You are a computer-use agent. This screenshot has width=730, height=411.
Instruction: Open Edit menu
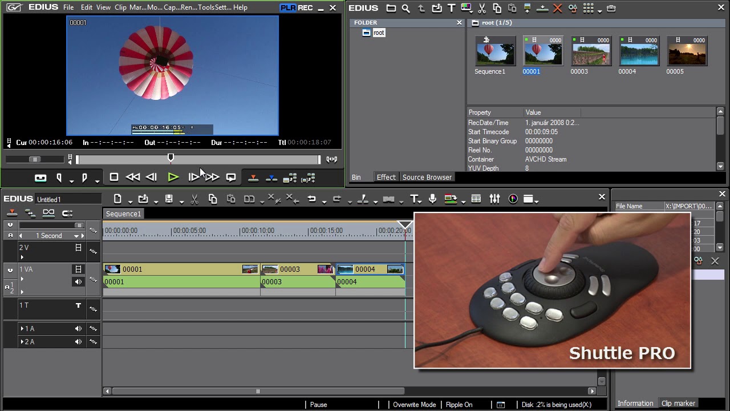pyautogui.click(x=87, y=7)
